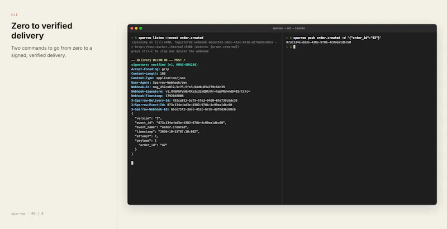
Task: Click the '"version": "1"' JSON line
Action: pos(148,118)
